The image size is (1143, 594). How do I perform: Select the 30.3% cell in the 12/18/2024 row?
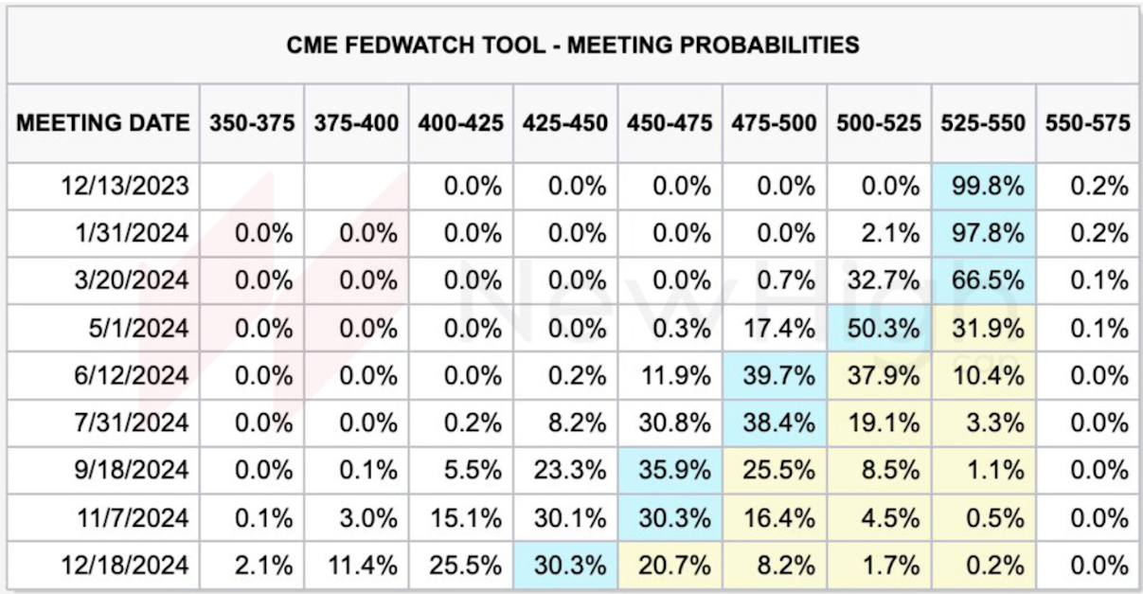tap(566, 566)
